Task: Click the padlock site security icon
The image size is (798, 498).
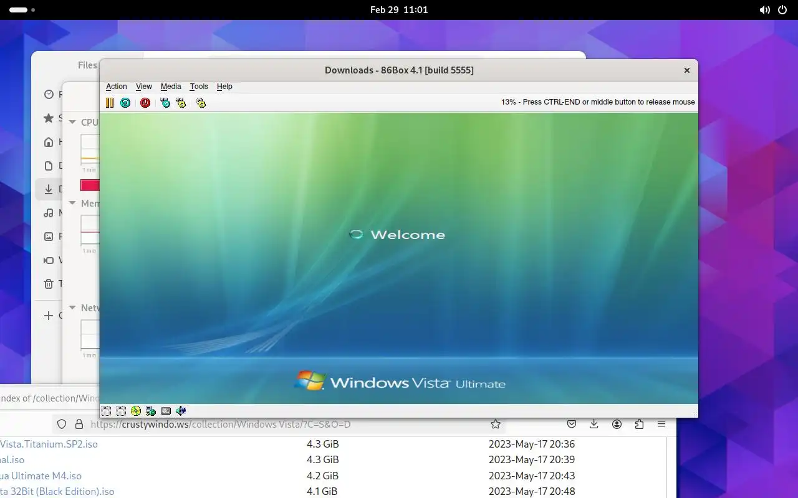Action: [x=79, y=424]
